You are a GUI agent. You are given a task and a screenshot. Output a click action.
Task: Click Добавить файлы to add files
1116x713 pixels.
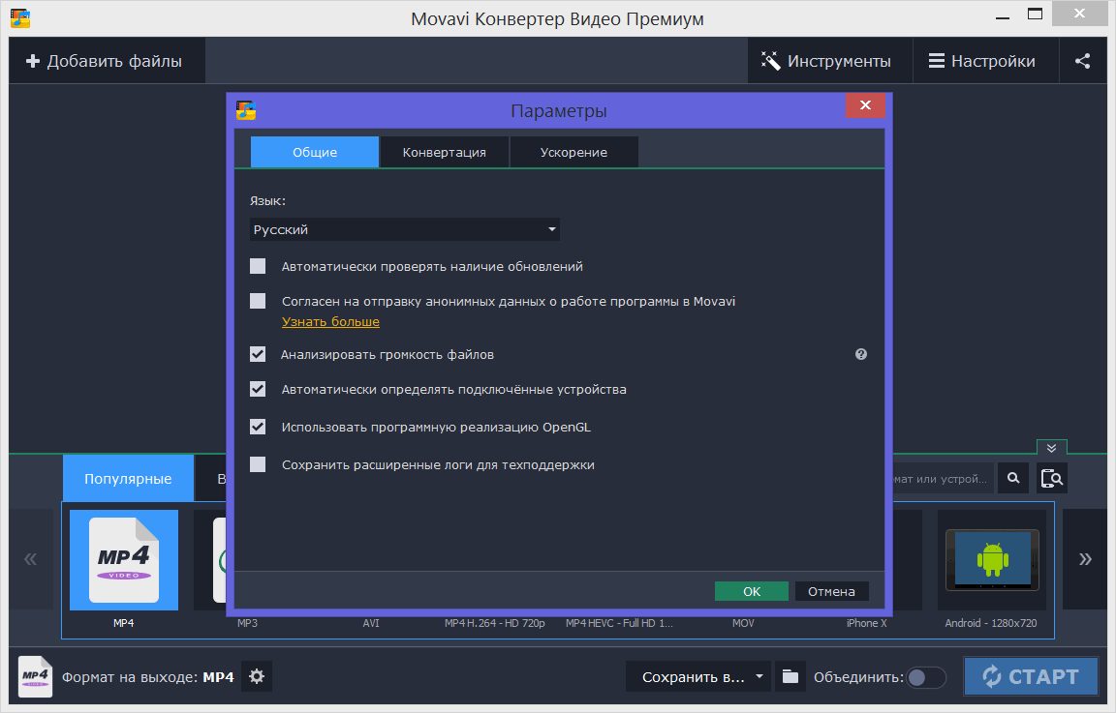(x=108, y=61)
